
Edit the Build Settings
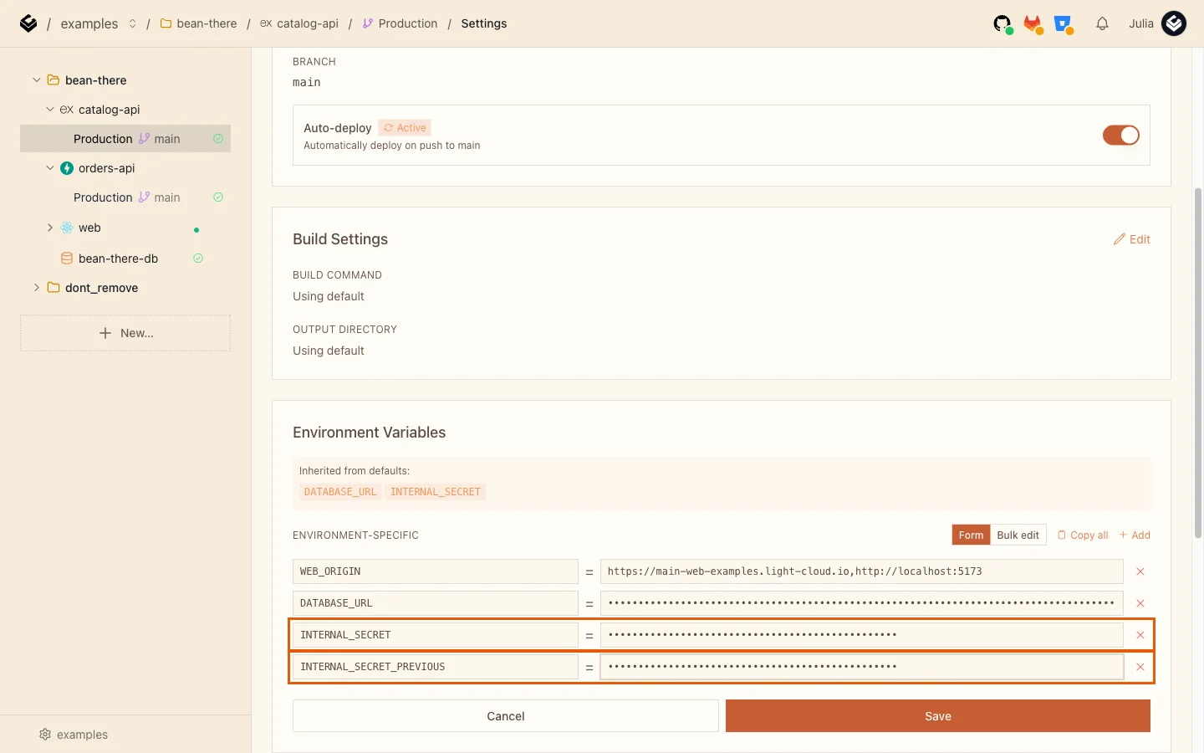(1131, 239)
